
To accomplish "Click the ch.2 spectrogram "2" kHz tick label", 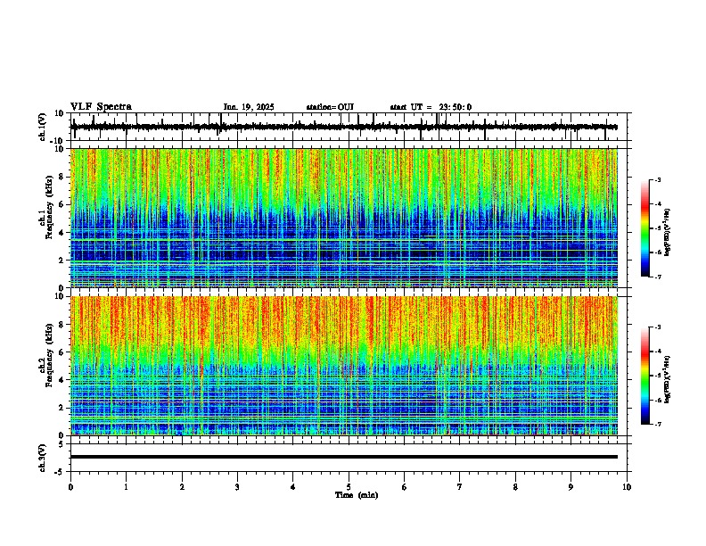I will click(62, 408).
